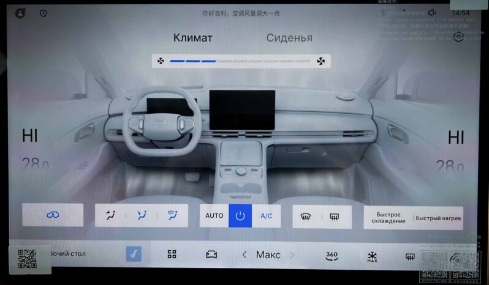Screen dimensions: 489x285
Task: Adjust passenger-side HI temperature
Action: (456, 137)
